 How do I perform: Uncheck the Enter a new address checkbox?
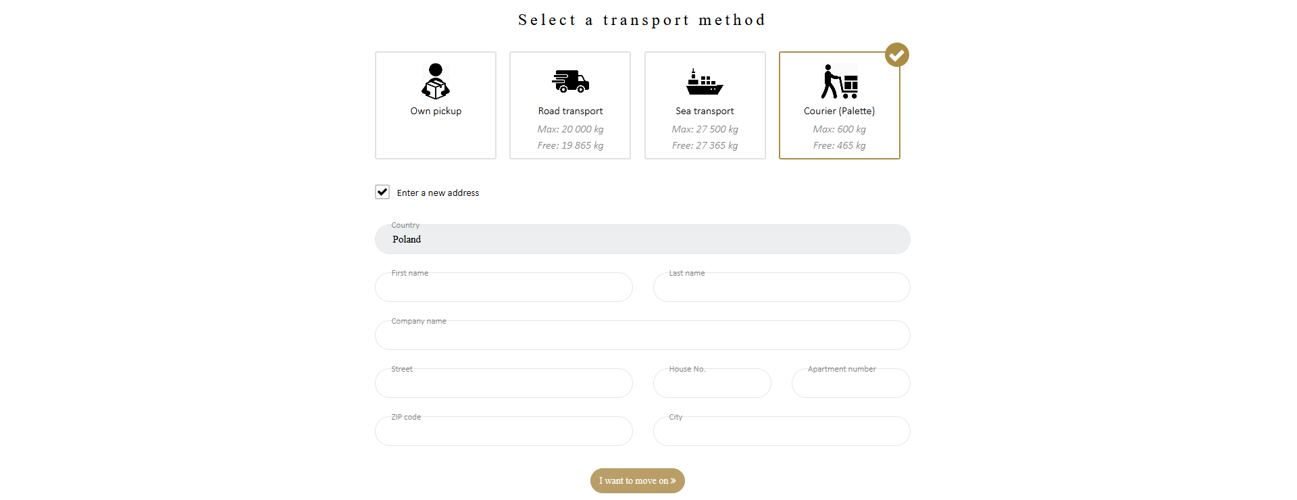pyautogui.click(x=382, y=192)
